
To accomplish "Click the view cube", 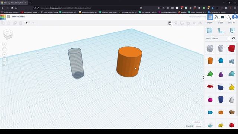I will pyautogui.click(x=8, y=34).
